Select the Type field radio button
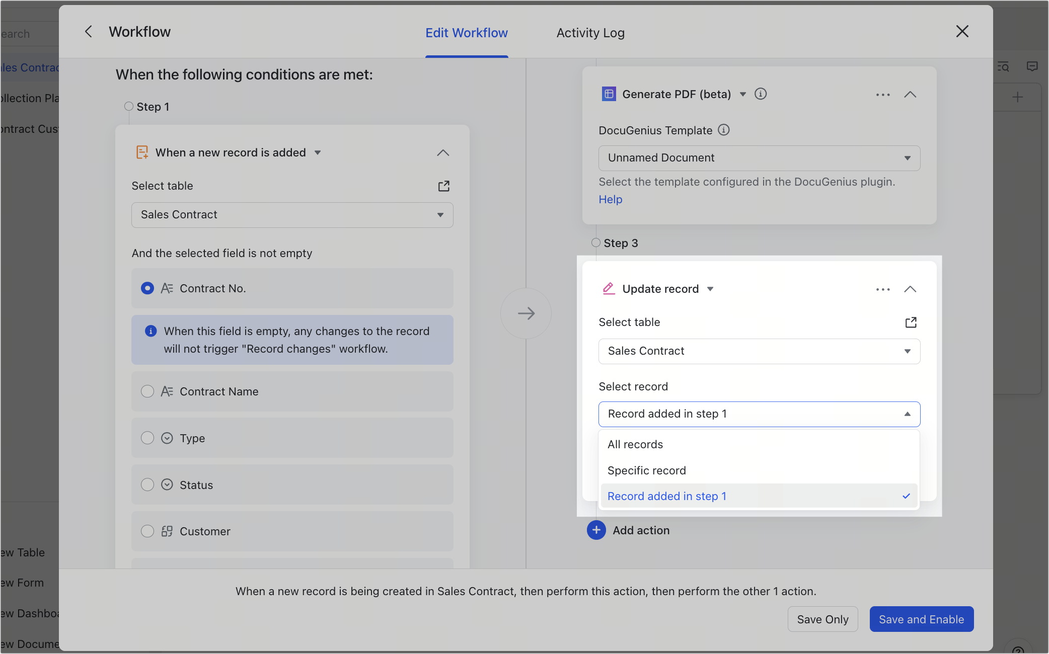The height and width of the screenshot is (654, 1049). (x=147, y=438)
